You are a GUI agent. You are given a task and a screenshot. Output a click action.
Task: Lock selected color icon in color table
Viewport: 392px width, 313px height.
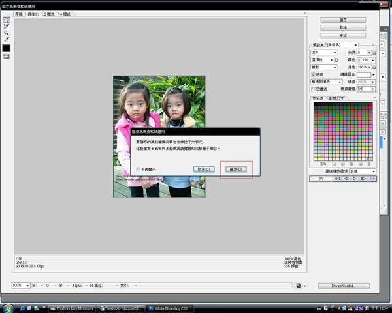[351, 164]
